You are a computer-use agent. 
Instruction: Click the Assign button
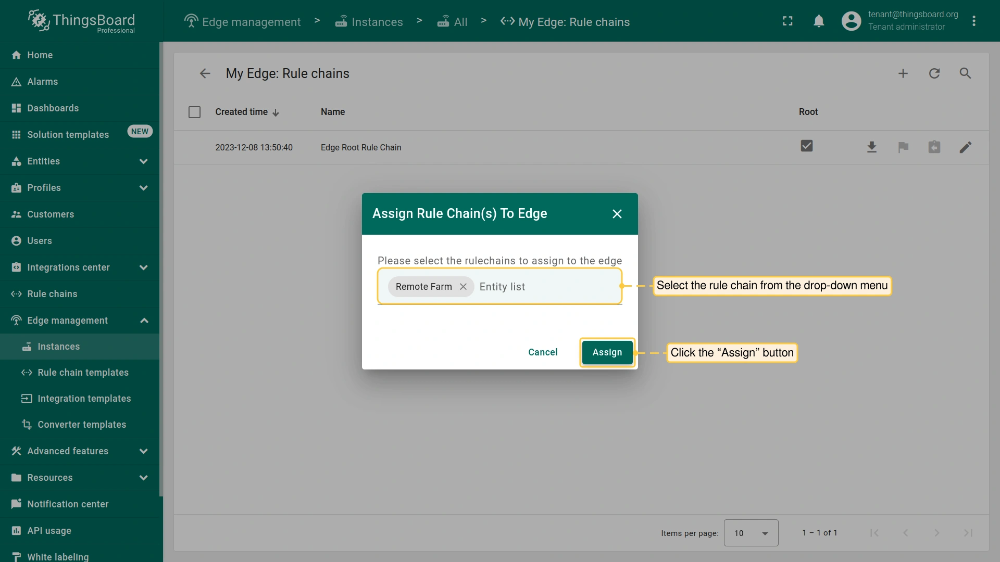coord(607,352)
